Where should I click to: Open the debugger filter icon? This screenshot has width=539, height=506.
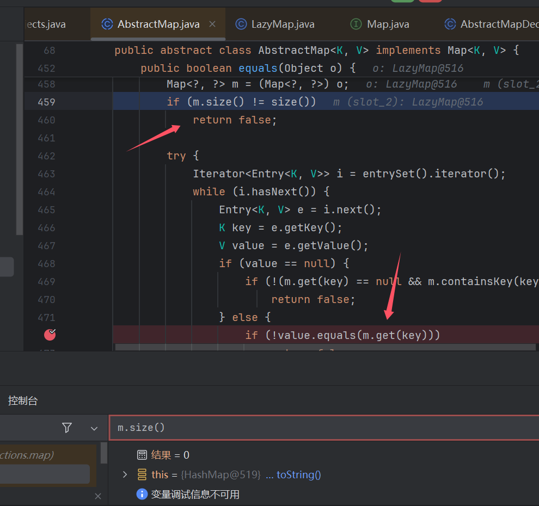67,428
